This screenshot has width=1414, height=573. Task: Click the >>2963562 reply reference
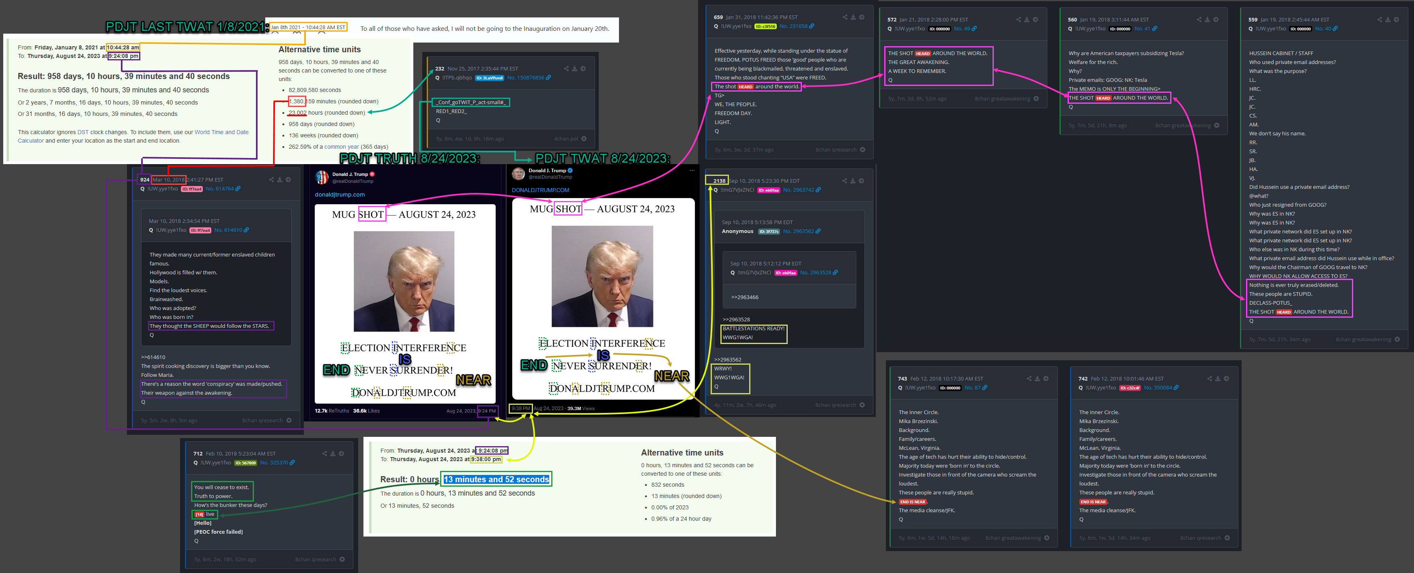point(728,360)
